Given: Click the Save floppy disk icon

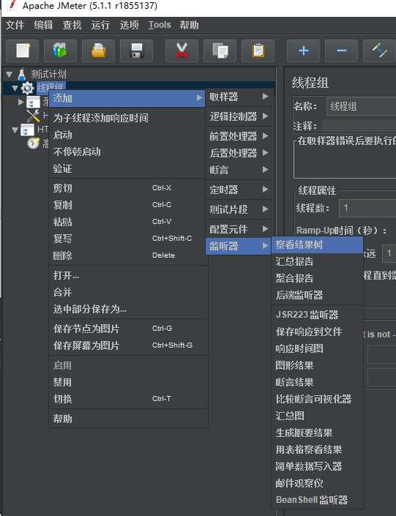Looking at the screenshot, I should (136, 51).
